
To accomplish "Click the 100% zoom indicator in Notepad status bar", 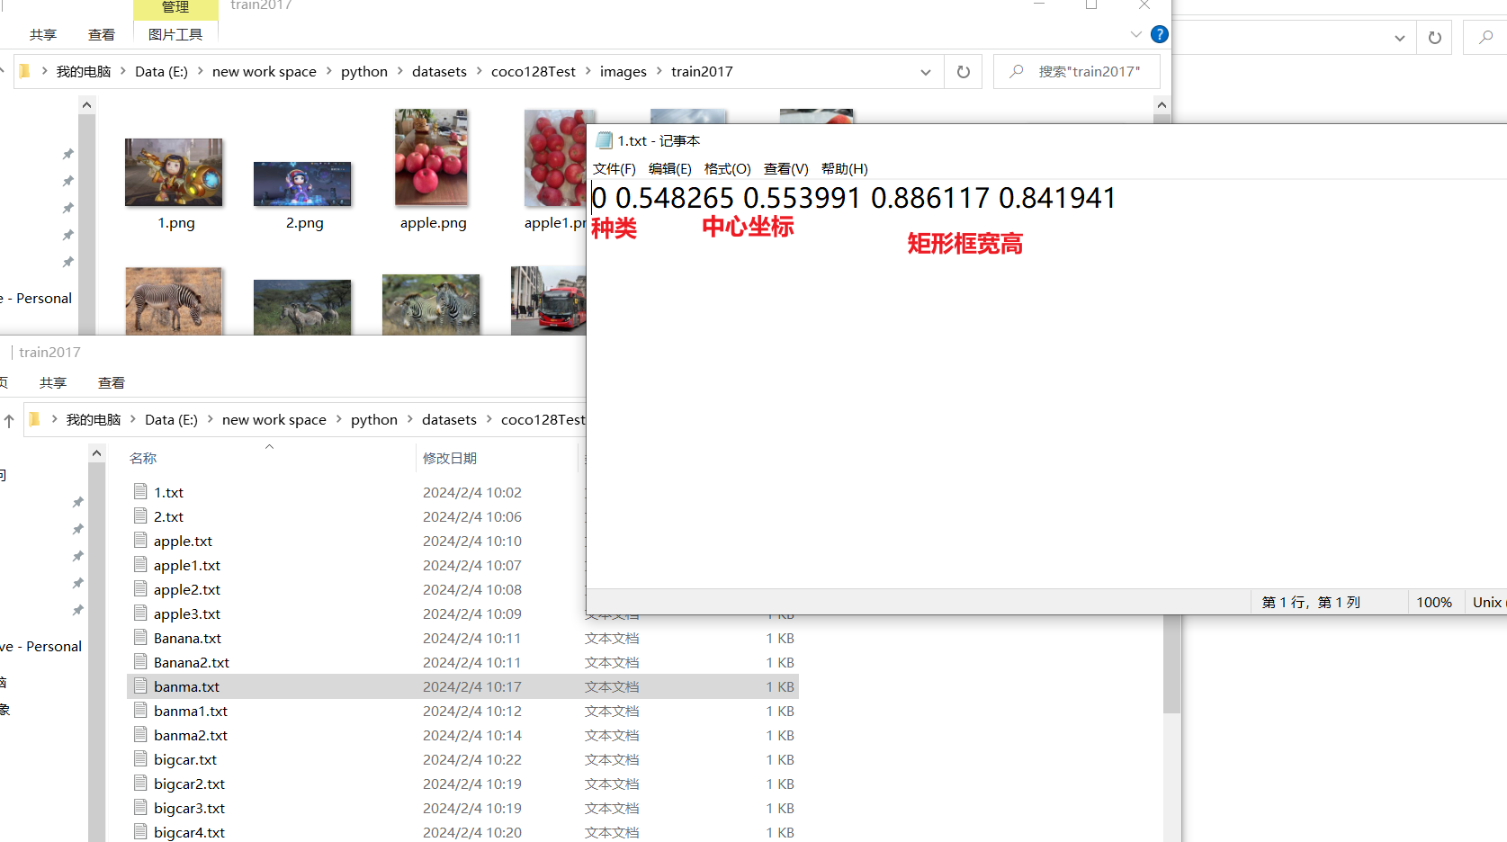I will click(x=1434, y=602).
